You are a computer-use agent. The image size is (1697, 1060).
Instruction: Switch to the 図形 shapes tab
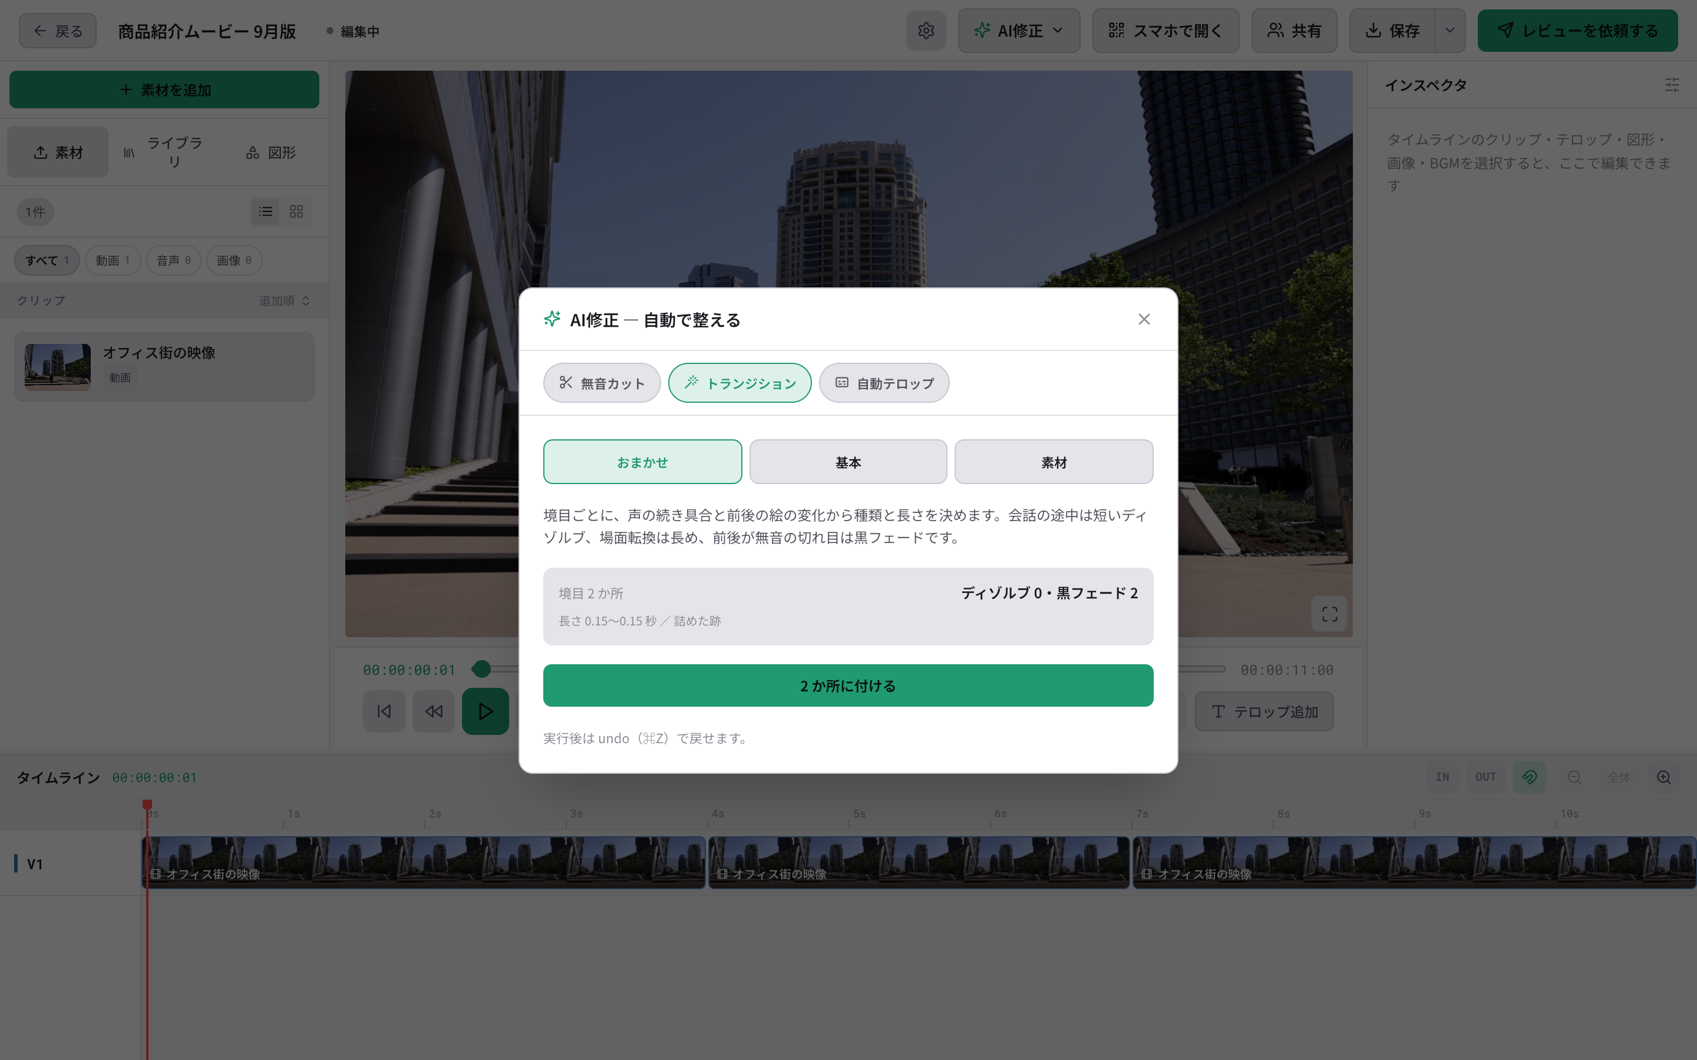(x=270, y=152)
